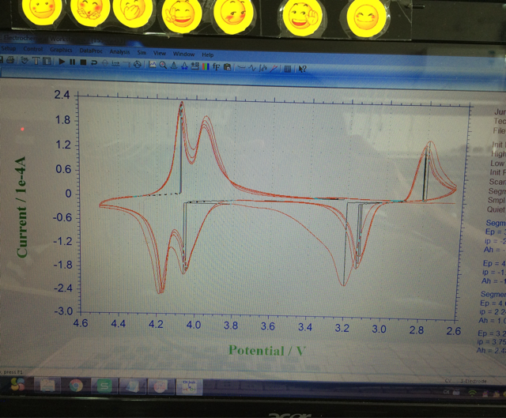Open the green S spreadsheet taskbar app
This screenshot has width=506, height=418.
104,386
